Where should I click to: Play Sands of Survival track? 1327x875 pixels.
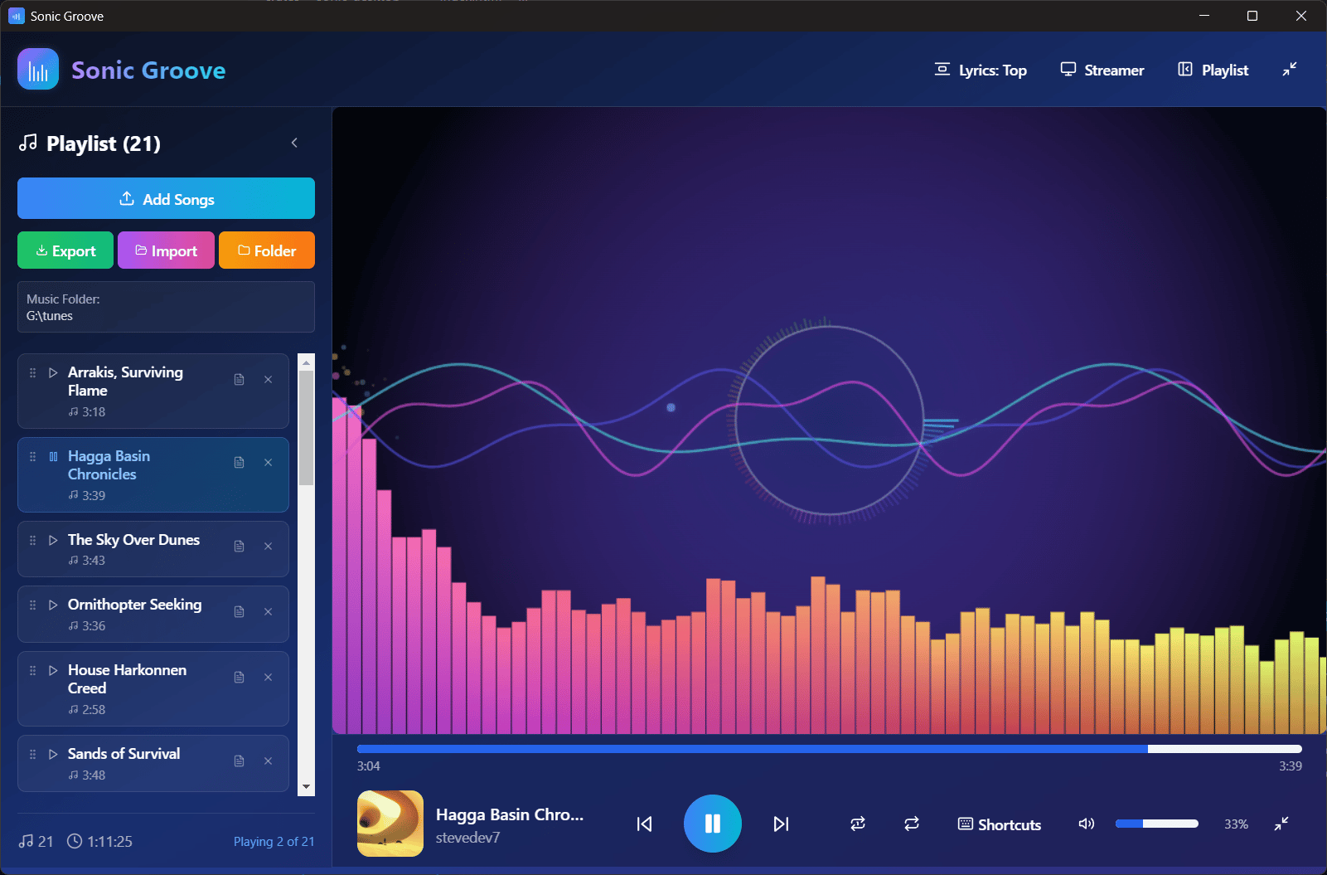[53, 754]
